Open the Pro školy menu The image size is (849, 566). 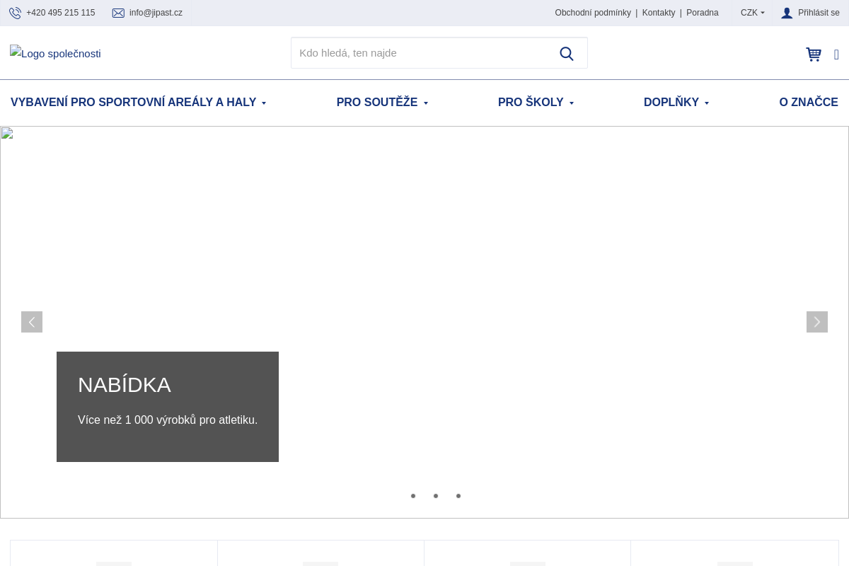click(x=536, y=103)
